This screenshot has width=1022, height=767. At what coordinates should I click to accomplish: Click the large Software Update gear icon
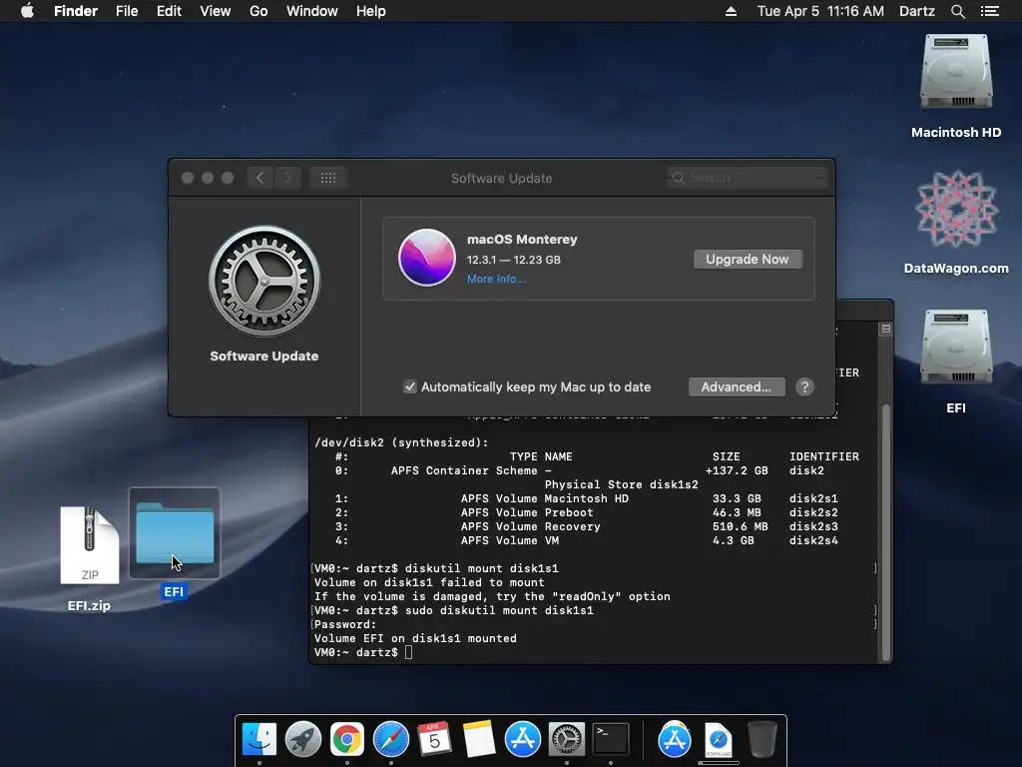(264, 281)
